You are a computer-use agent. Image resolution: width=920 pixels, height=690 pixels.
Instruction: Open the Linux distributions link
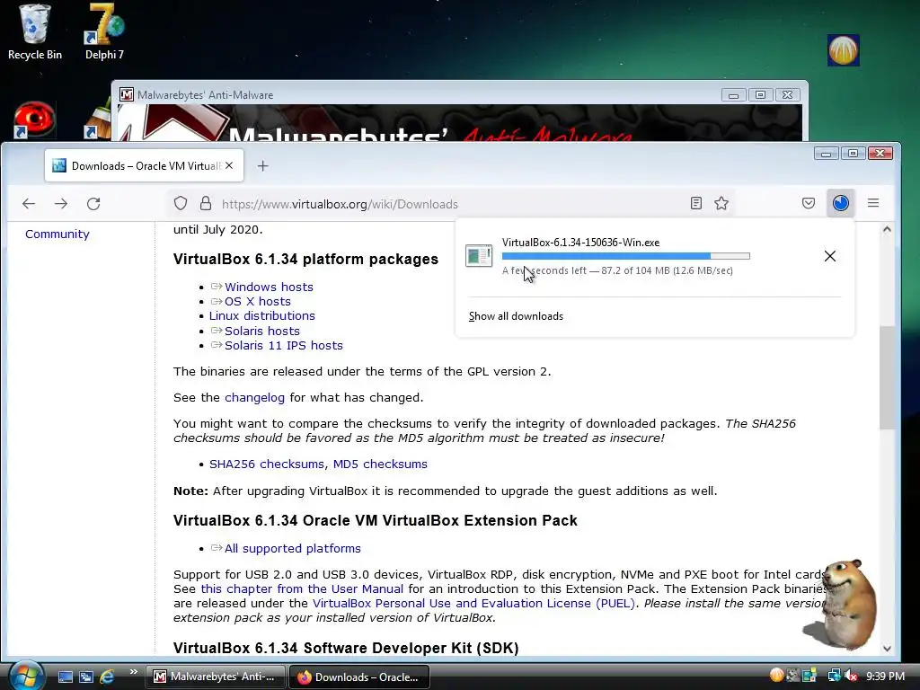[x=262, y=315]
